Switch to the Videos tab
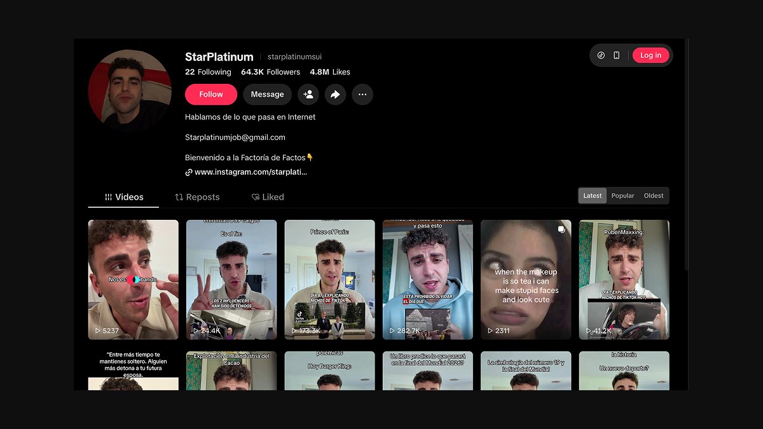This screenshot has width=763, height=429. coord(124,197)
